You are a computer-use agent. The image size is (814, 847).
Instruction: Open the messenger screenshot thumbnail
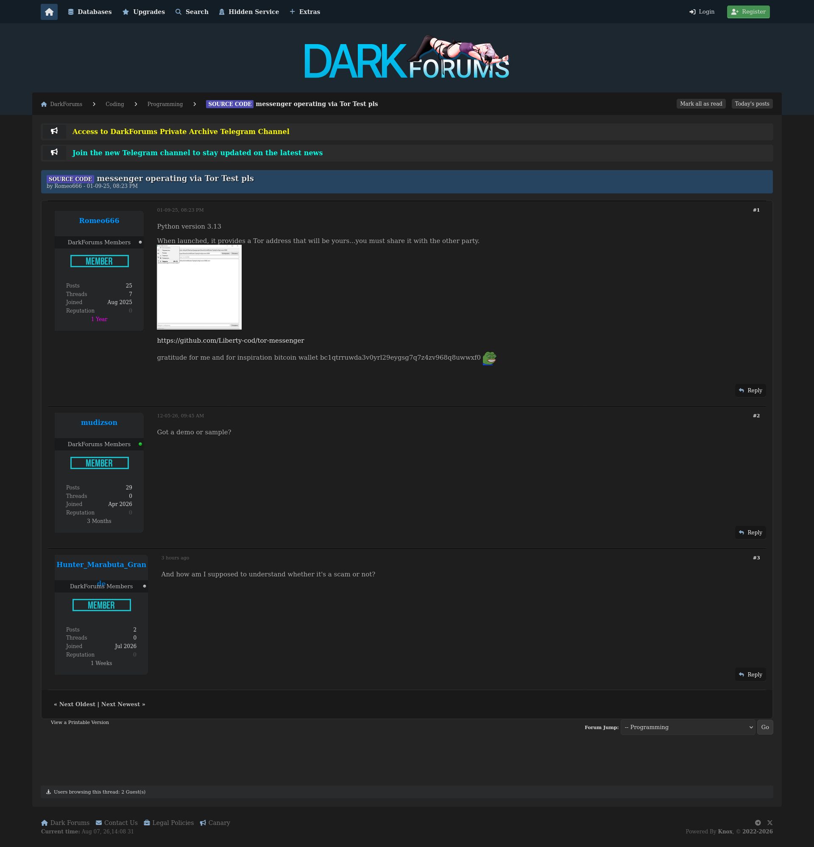tap(199, 287)
